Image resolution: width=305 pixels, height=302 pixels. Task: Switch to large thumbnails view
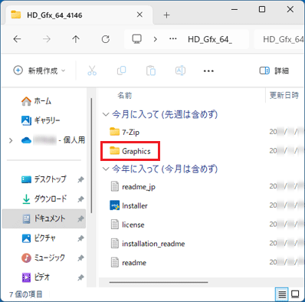[x=295, y=294]
